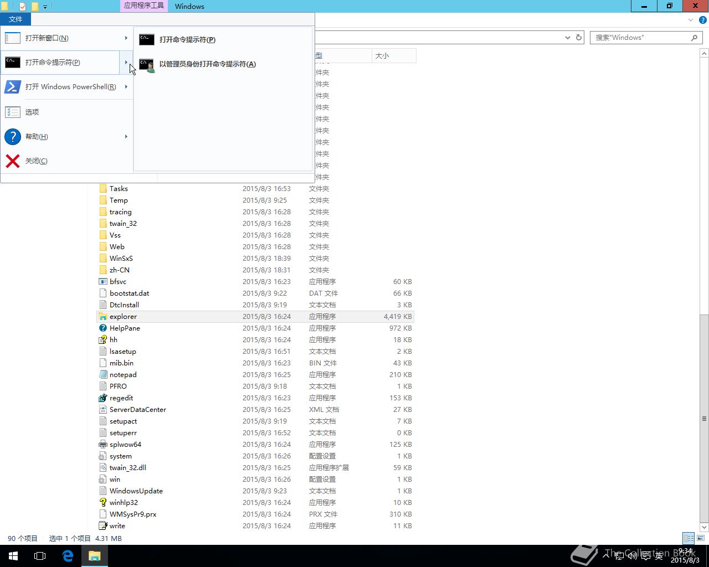
Task: Select the explorer application icon
Action: (103, 317)
